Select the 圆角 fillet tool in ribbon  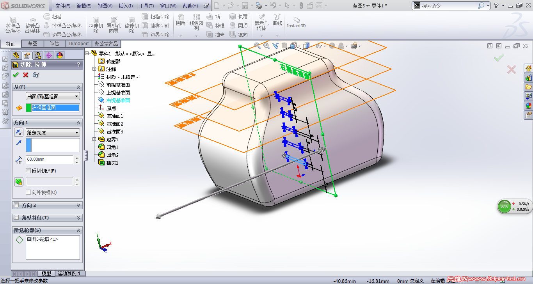tap(181, 20)
